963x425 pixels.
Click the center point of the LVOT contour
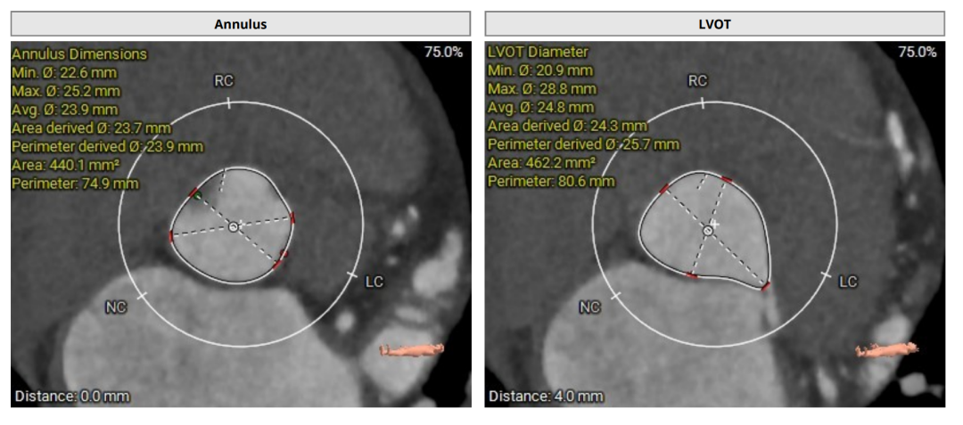[707, 230]
